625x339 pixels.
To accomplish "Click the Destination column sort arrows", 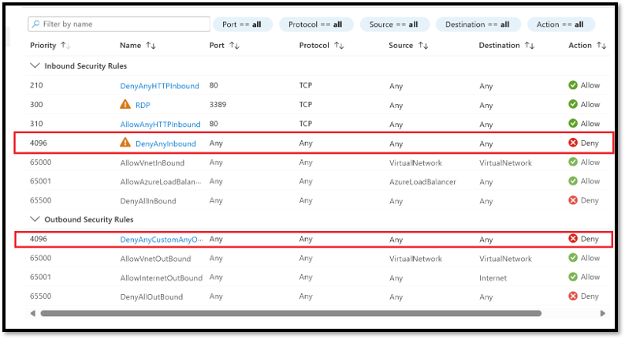I will click(529, 46).
